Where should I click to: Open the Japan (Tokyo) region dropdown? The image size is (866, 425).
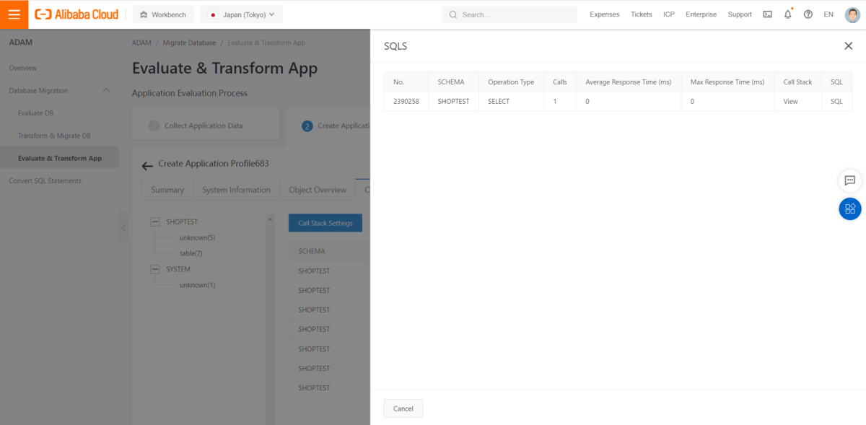(242, 14)
